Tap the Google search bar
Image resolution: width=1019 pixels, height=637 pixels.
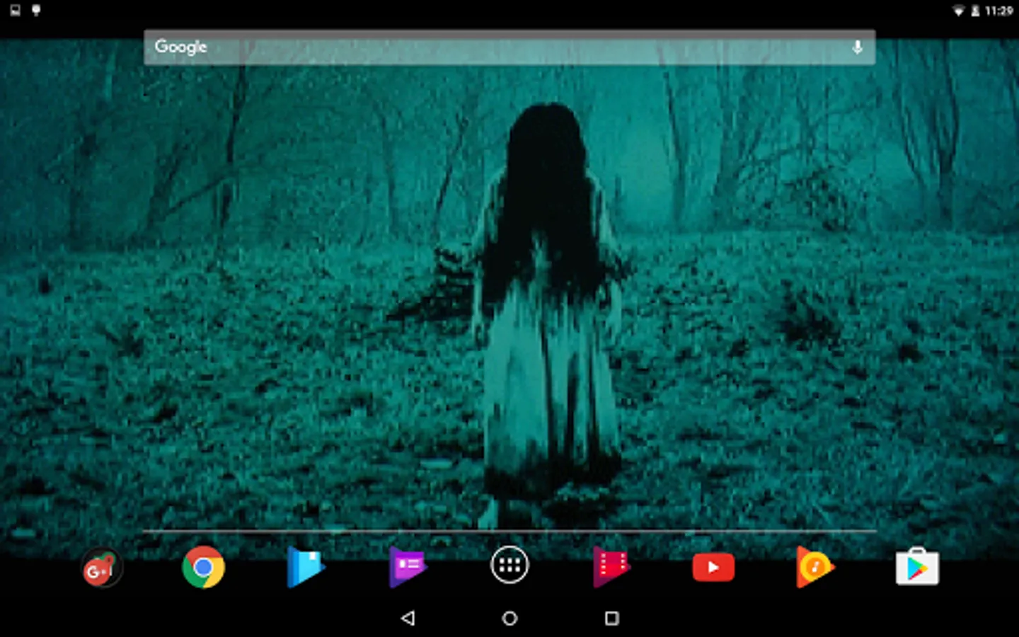tap(509, 47)
